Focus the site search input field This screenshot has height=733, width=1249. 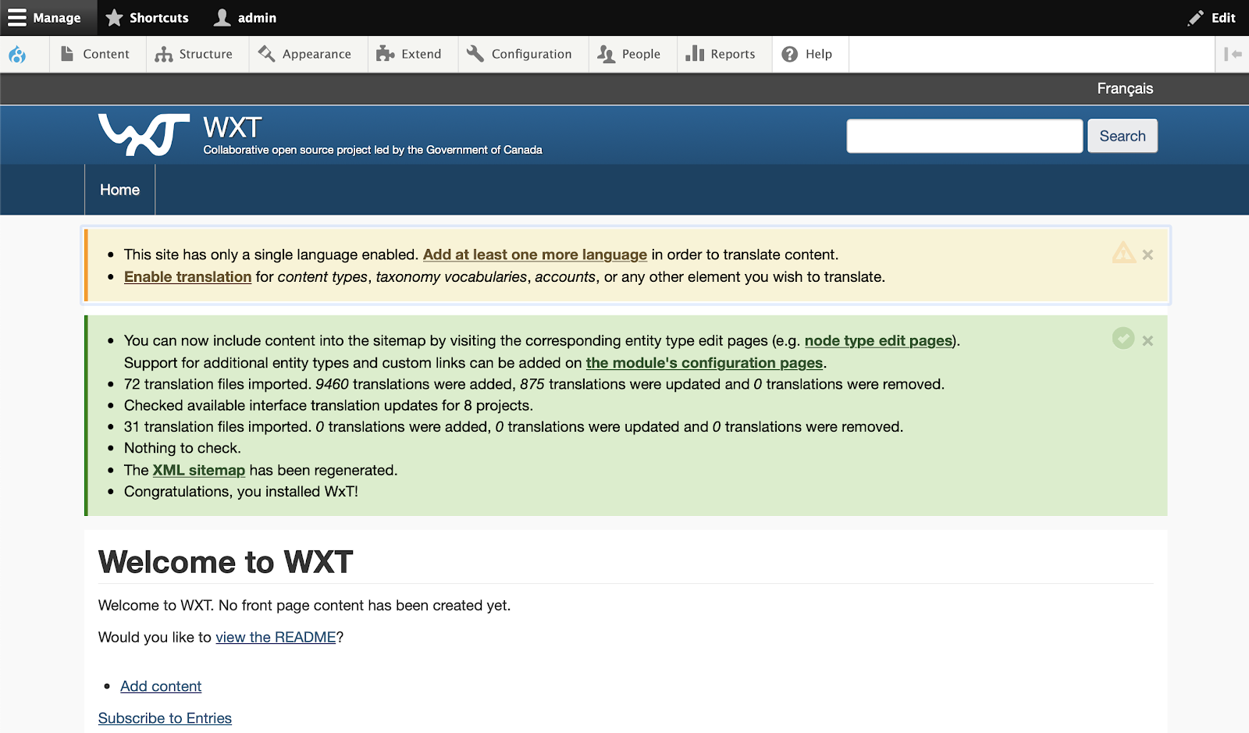click(x=965, y=136)
